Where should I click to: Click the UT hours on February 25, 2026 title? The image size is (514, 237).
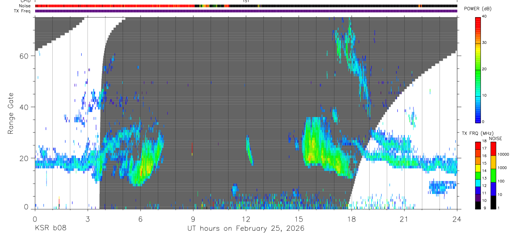[x=246, y=229]
